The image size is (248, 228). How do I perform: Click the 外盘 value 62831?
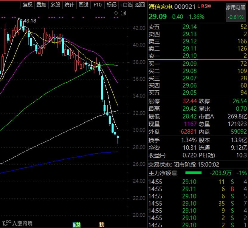click(188, 132)
